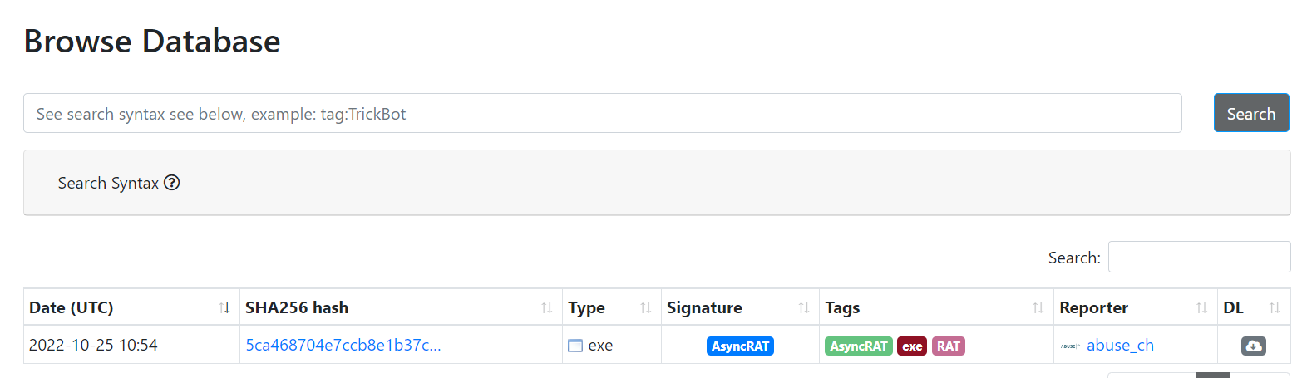Open the abuse_ch reporter link

tap(1120, 346)
